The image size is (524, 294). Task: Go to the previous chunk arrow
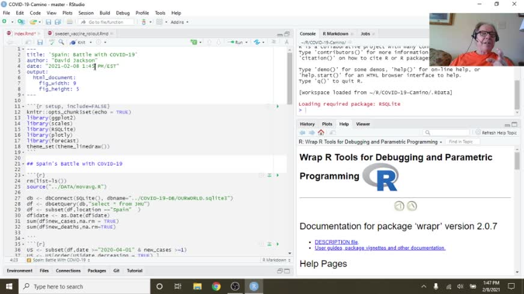pos(209,43)
